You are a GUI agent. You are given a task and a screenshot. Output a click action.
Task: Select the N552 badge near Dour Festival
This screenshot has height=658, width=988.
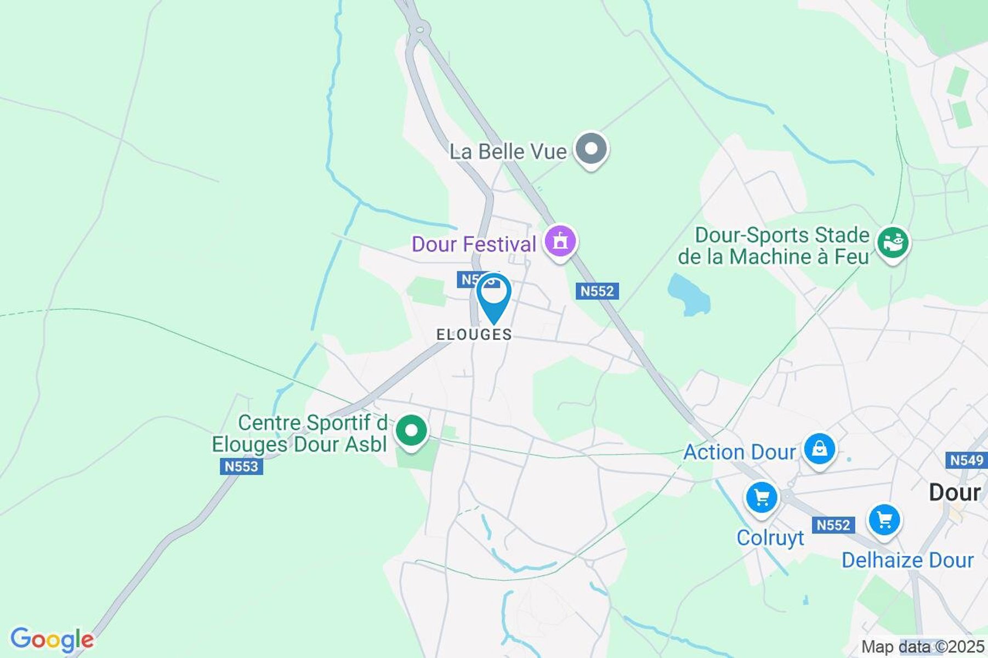(597, 291)
